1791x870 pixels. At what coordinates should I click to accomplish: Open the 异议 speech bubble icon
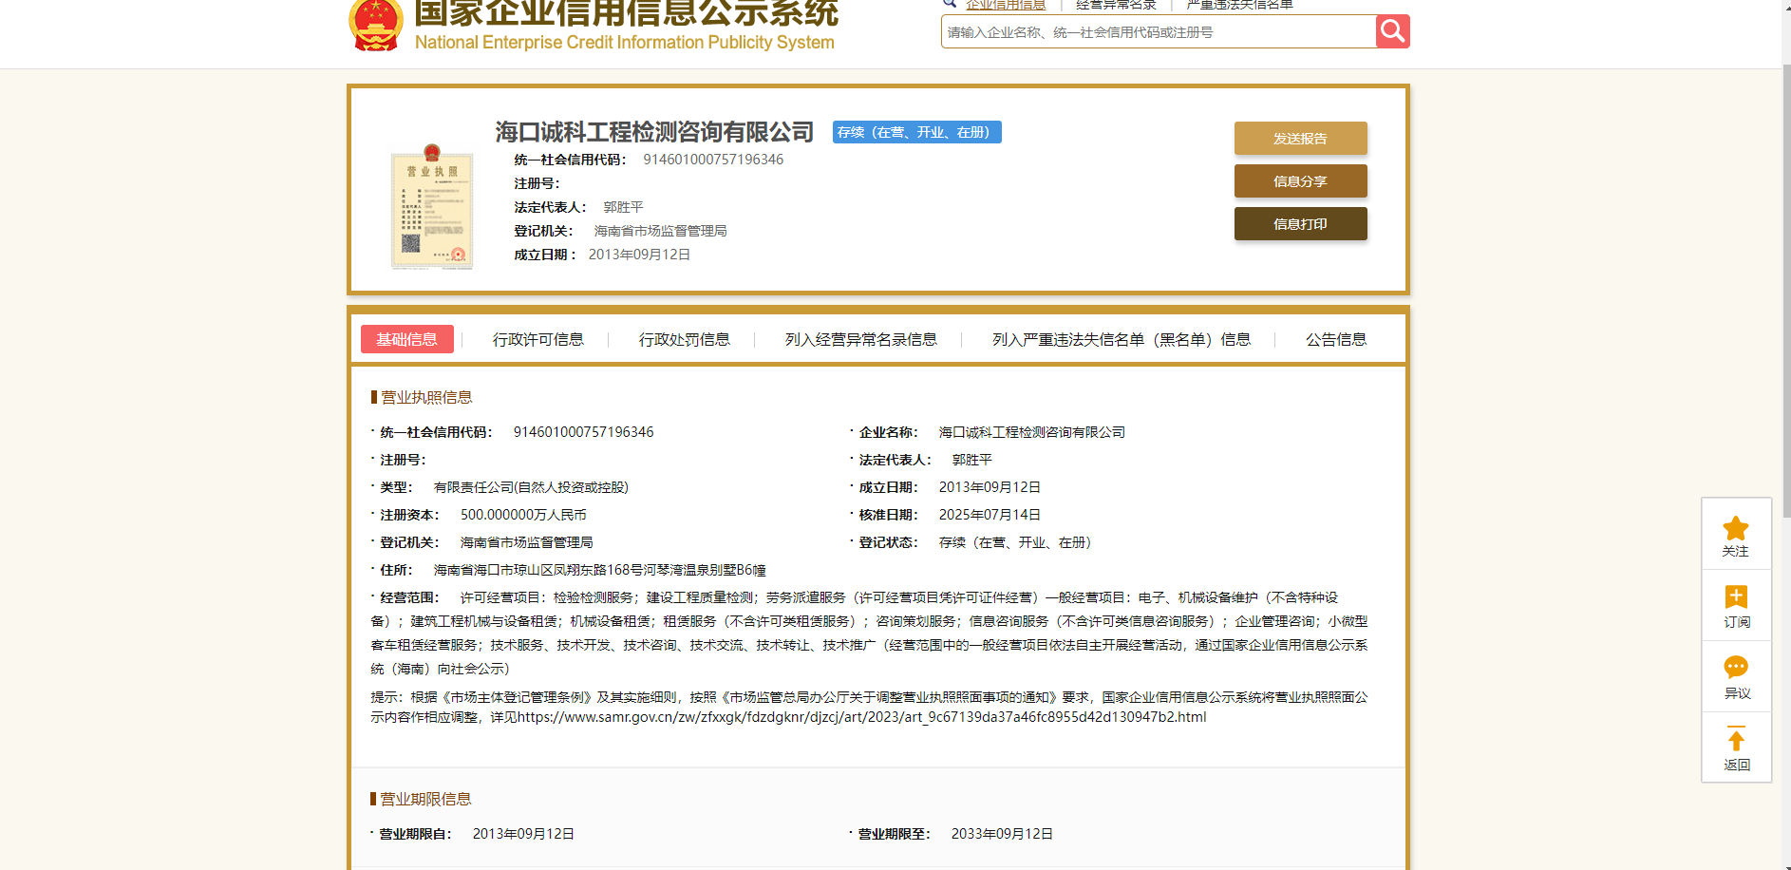[x=1735, y=668]
